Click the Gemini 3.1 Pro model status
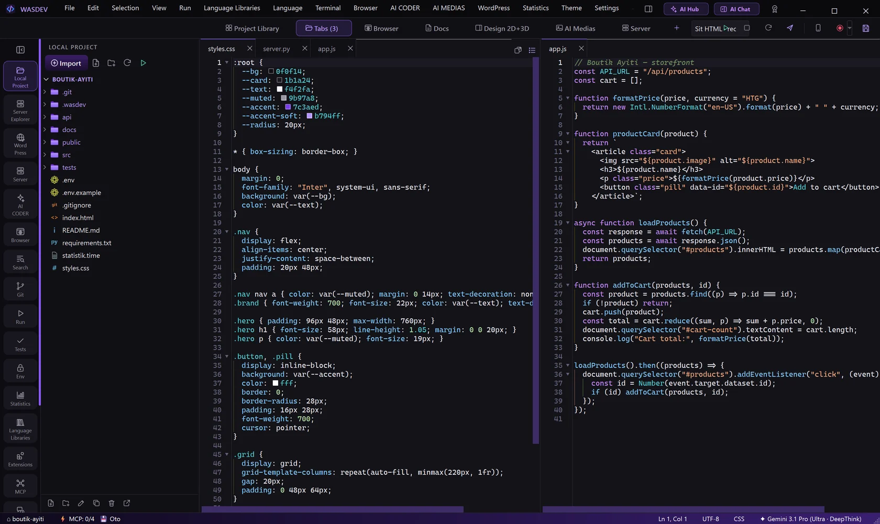The height and width of the screenshot is (524, 880). pyautogui.click(x=810, y=519)
